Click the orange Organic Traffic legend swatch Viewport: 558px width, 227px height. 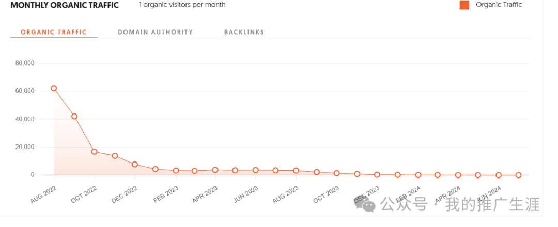pyautogui.click(x=464, y=5)
